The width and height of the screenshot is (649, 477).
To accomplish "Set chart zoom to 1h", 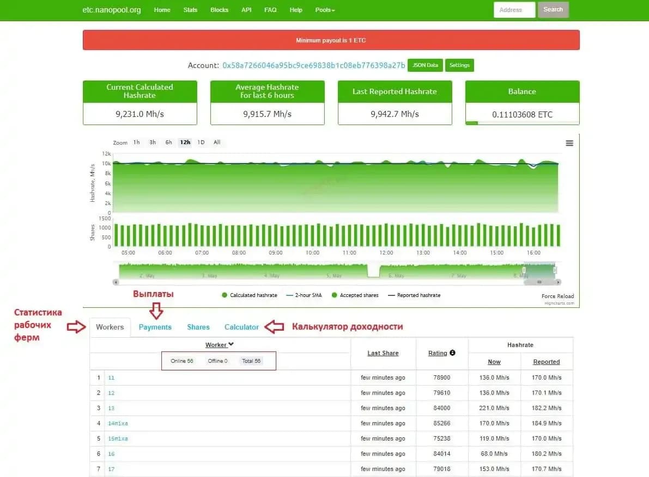I will [137, 142].
